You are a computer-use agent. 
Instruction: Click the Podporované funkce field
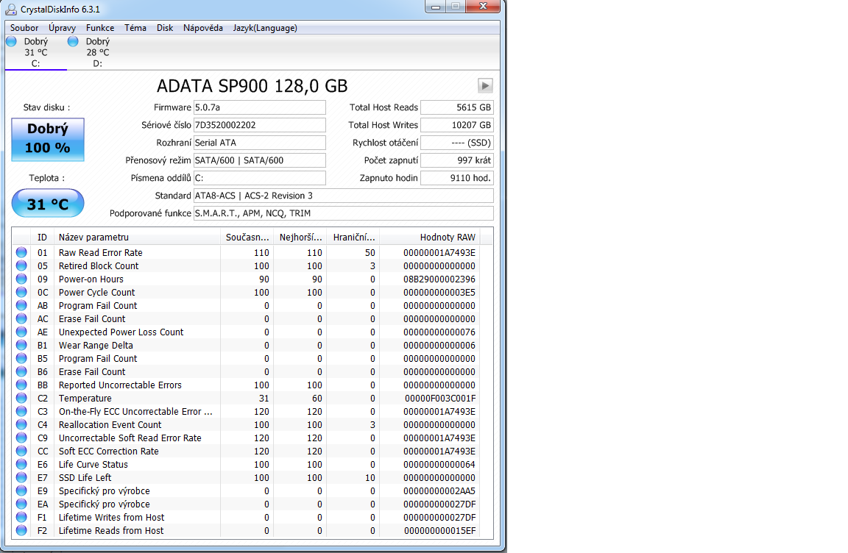(344, 213)
